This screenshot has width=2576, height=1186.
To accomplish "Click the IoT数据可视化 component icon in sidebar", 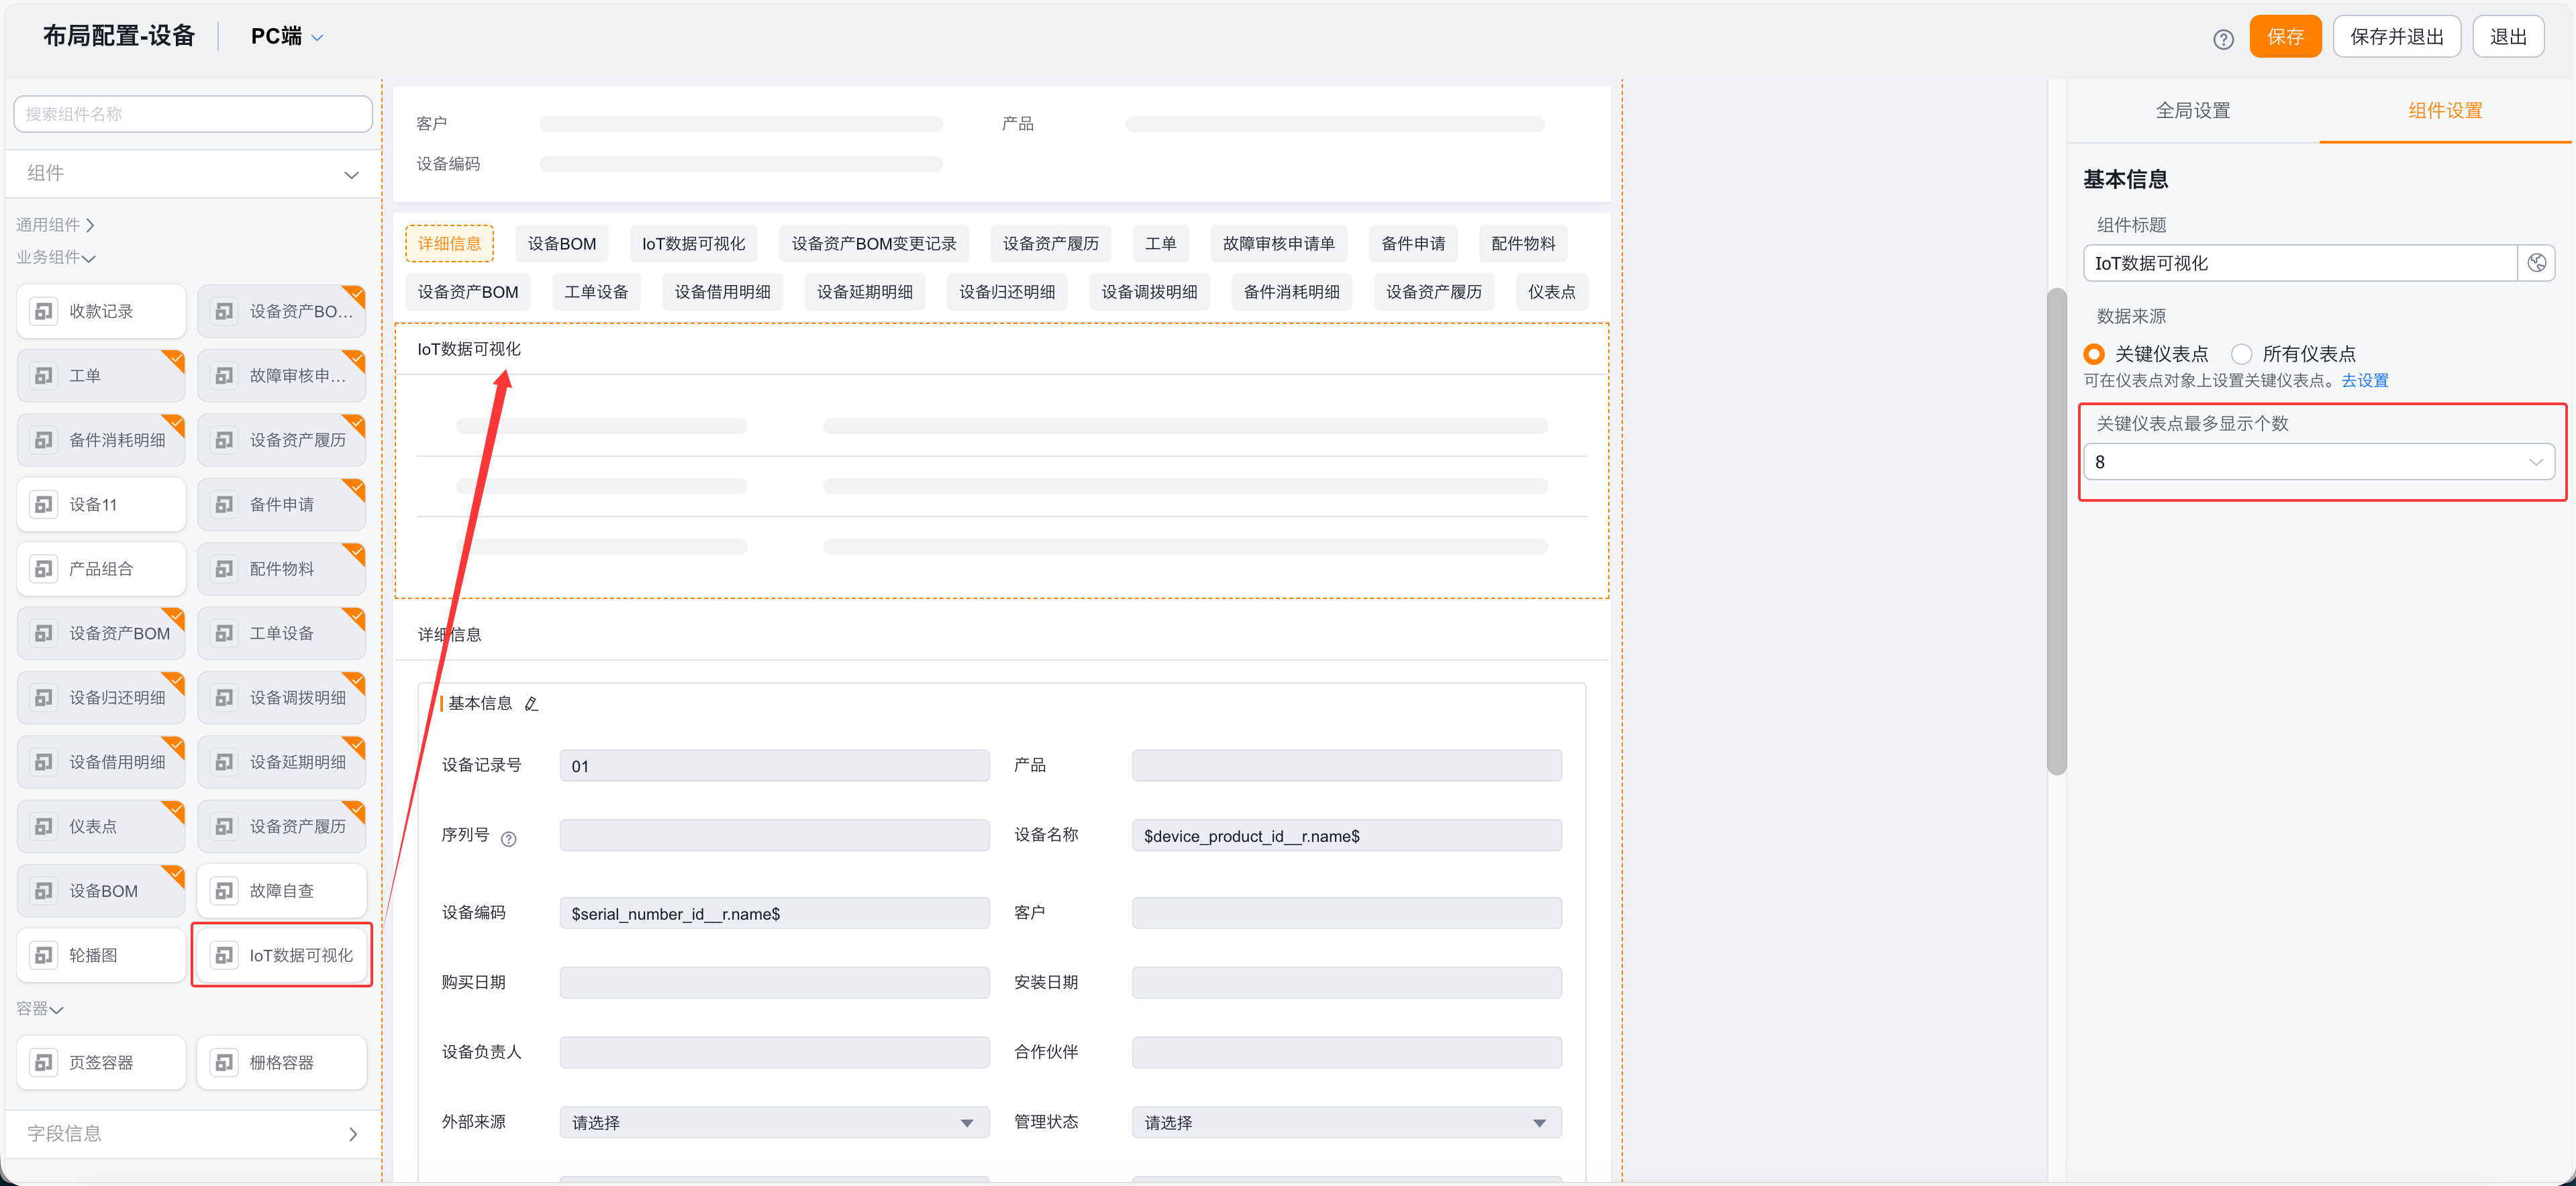I will point(225,955).
